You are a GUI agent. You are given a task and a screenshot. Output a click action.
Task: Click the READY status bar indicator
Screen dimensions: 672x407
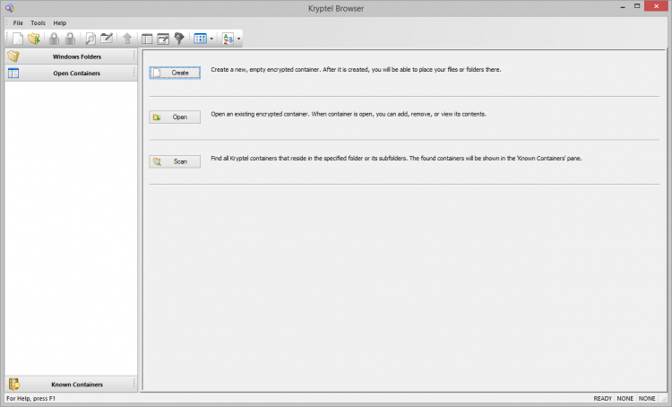602,398
